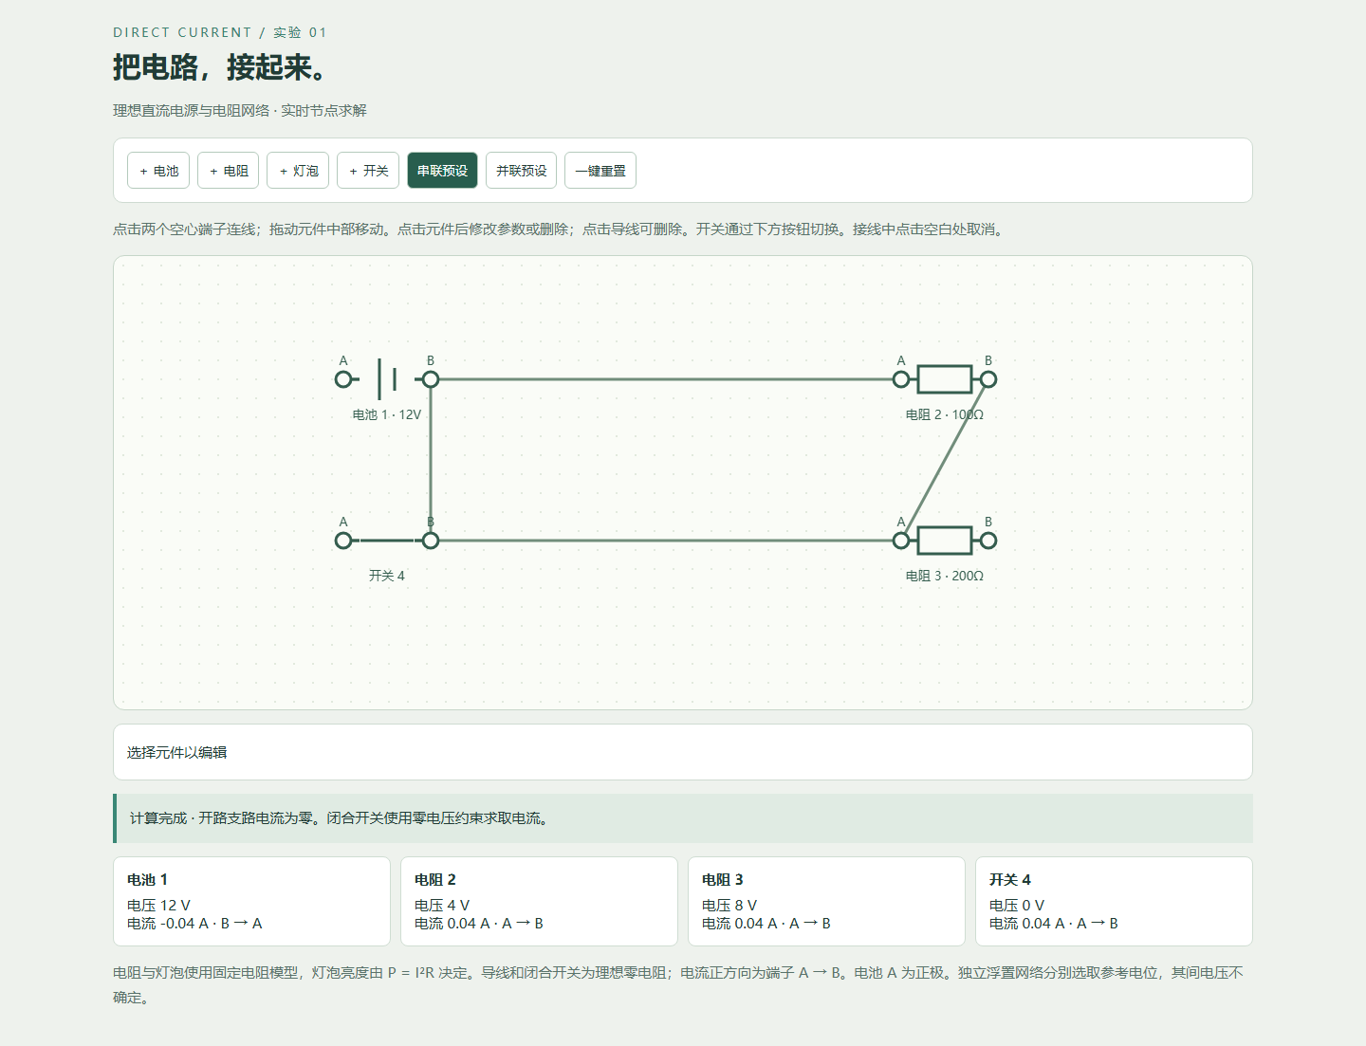Click the 开关 4 label on canvas
The image size is (1366, 1046).
click(x=387, y=576)
